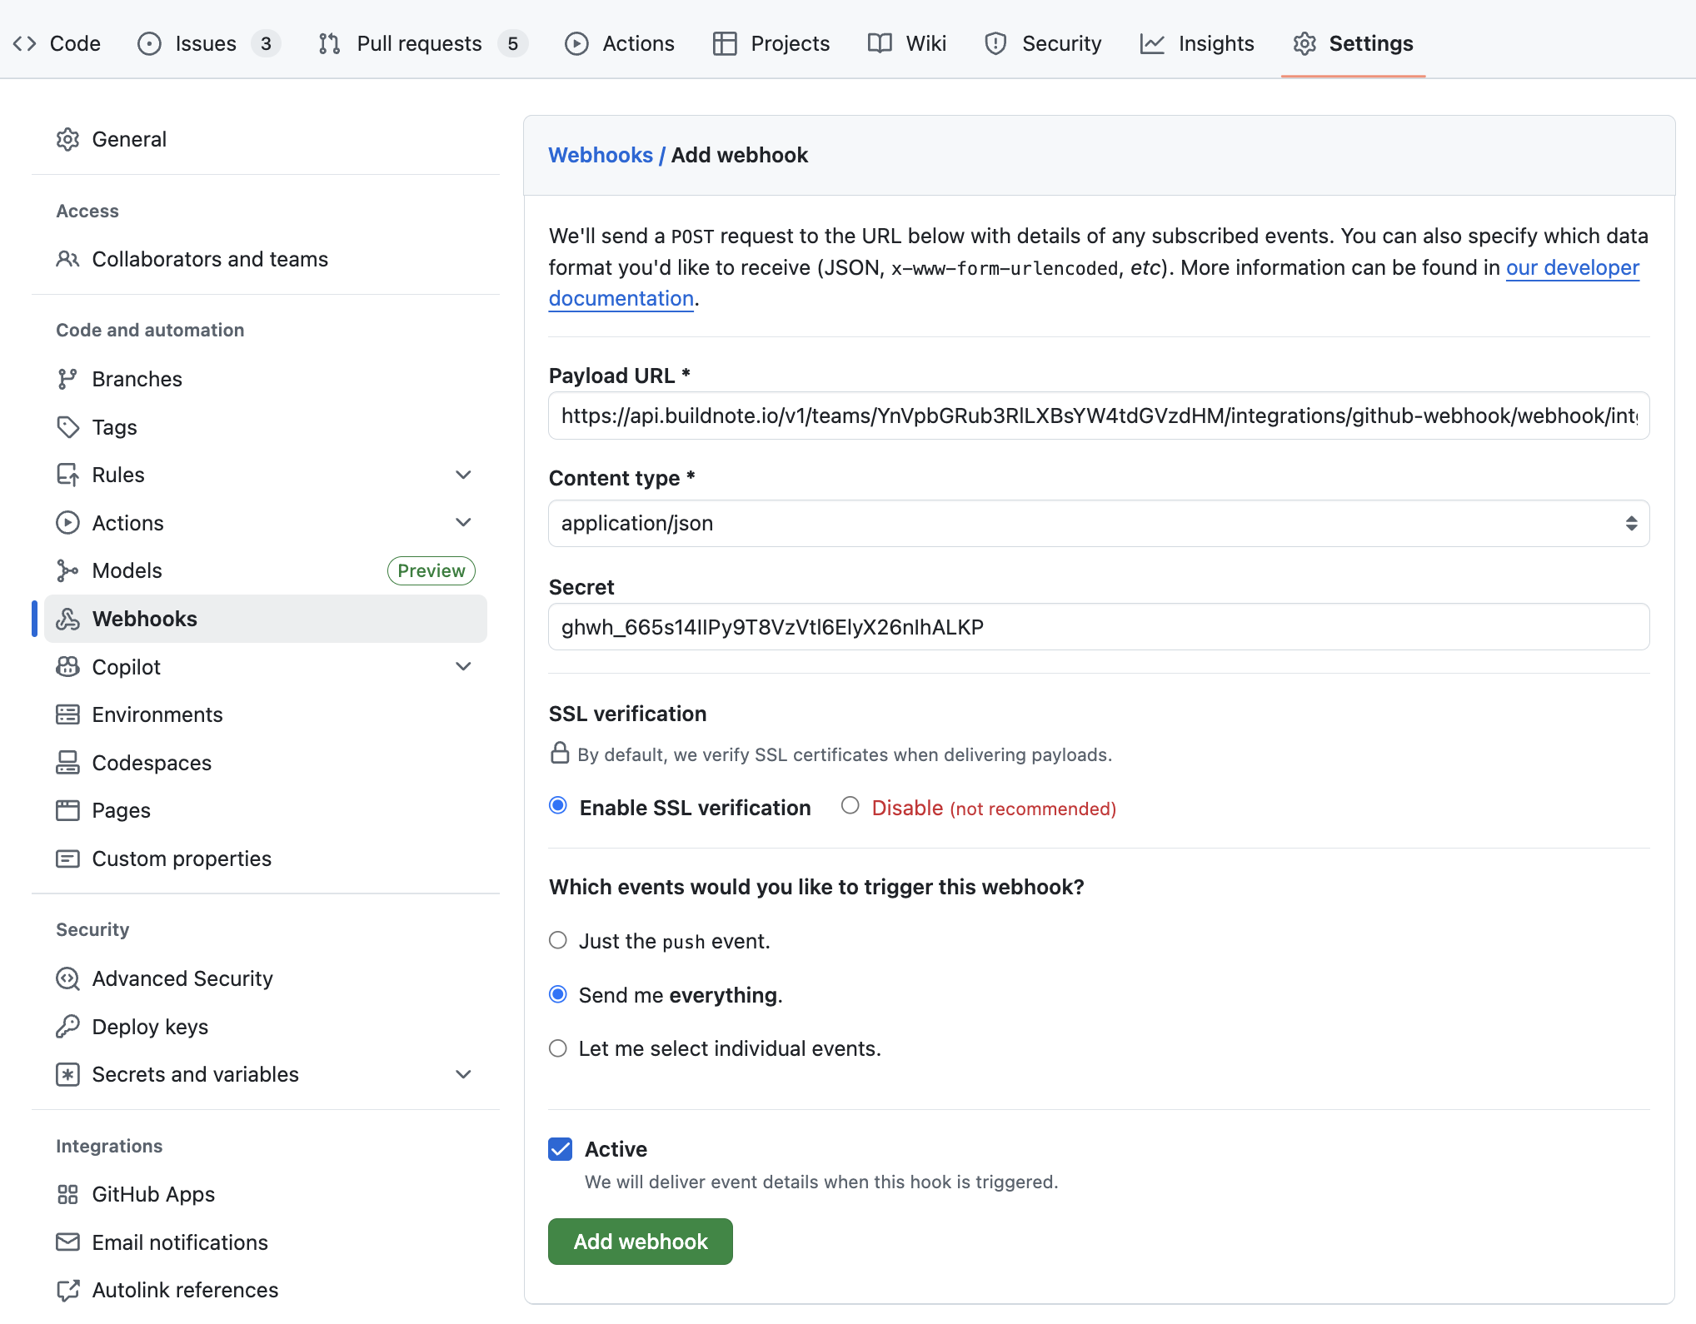Select Disable SSL verification radio button
The height and width of the screenshot is (1324, 1696).
point(850,805)
